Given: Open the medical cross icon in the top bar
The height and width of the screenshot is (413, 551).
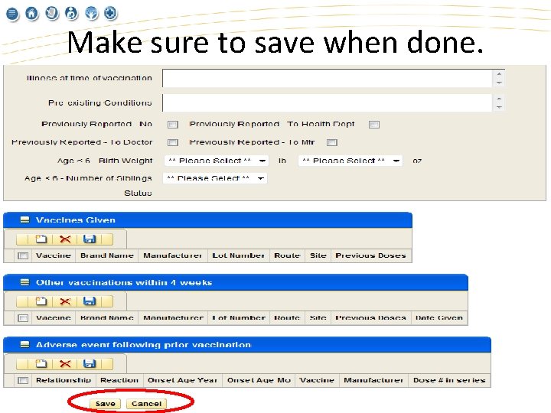Looking at the screenshot, I should (x=111, y=13).
